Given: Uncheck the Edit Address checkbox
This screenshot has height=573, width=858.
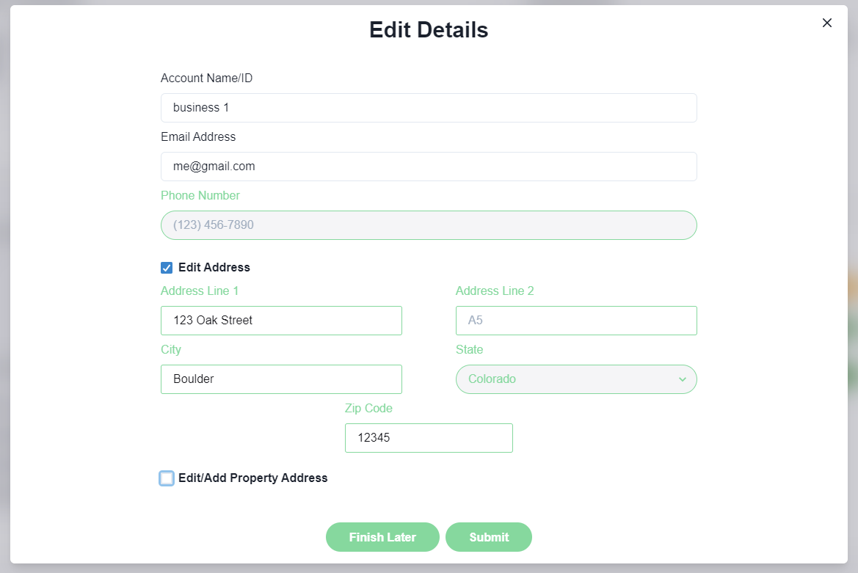Looking at the screenshot, I should click(167, 268).
